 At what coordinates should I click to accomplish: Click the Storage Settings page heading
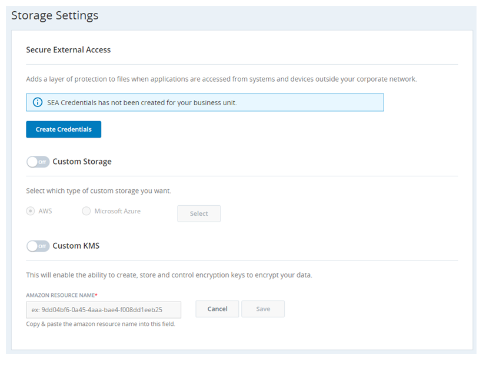pyautogui.click(x=55, y=15)
